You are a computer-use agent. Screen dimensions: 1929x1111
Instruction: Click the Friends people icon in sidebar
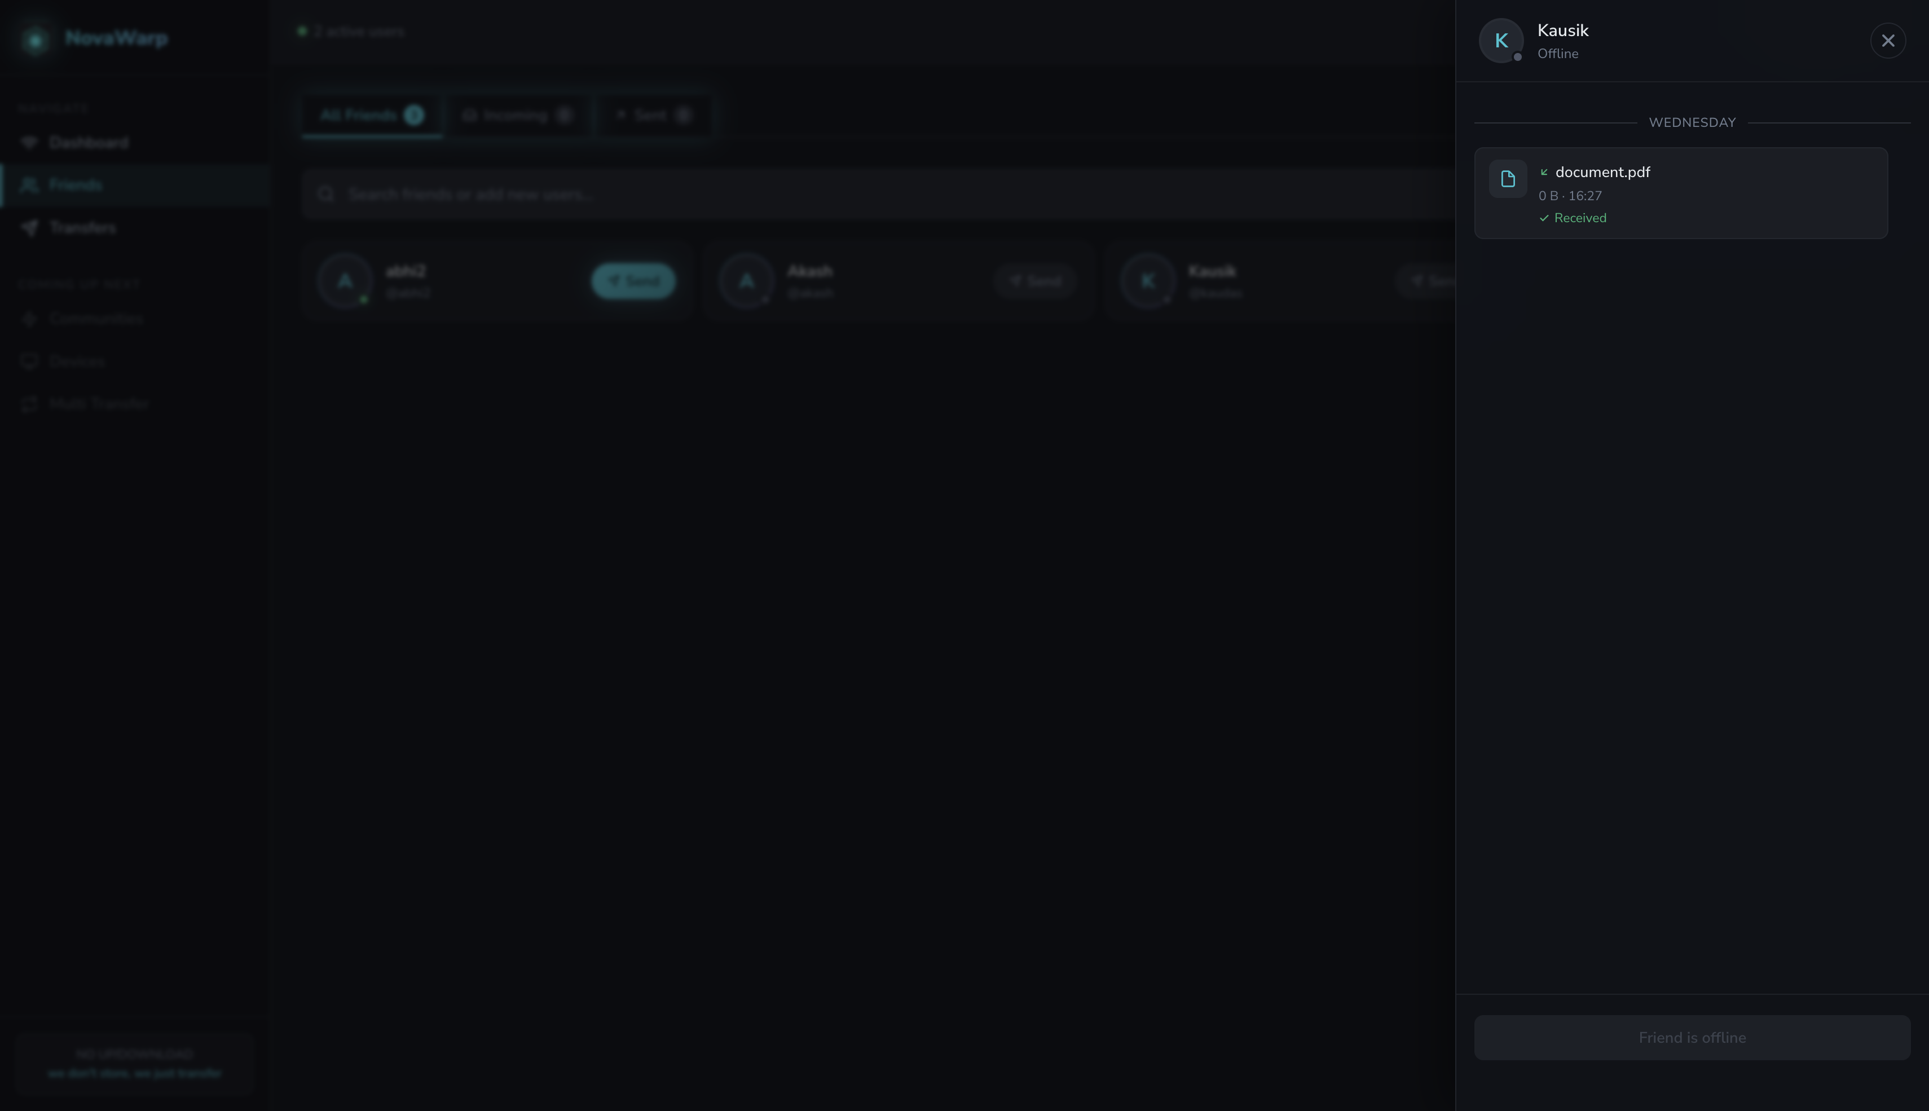29,184
